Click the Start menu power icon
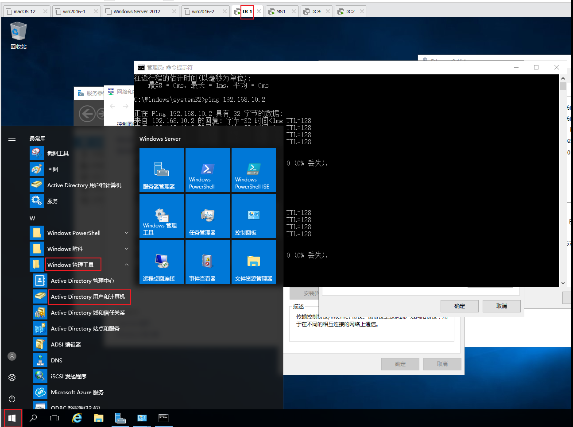 point(12,399)
